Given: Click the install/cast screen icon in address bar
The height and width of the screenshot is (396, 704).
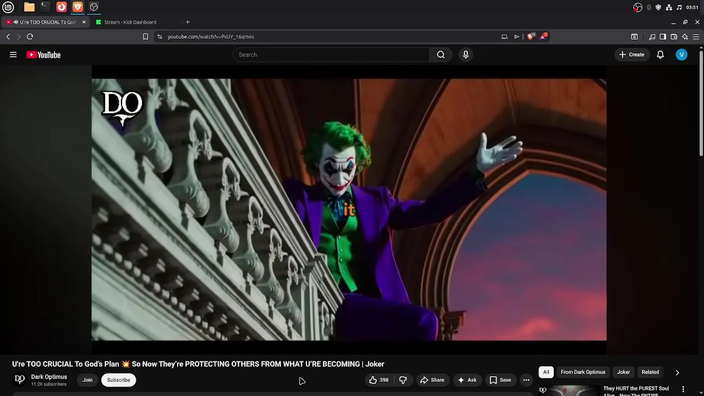Looking at the screenshot, I should click(504, 36).
